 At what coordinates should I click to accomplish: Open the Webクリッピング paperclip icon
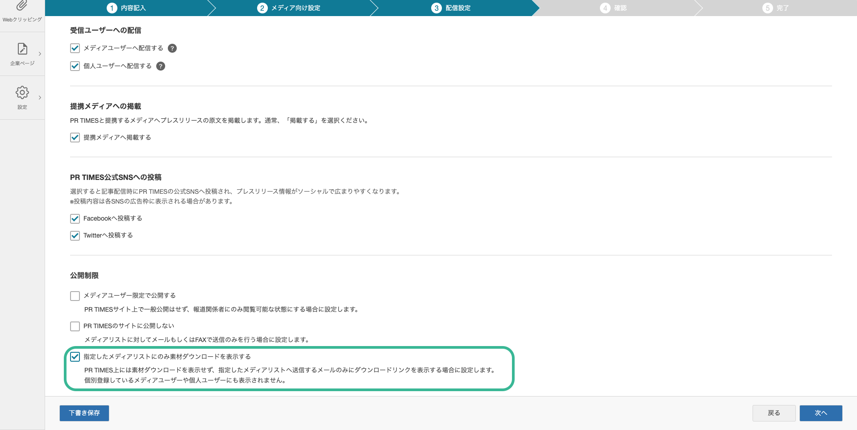click(x=22, y=5)
